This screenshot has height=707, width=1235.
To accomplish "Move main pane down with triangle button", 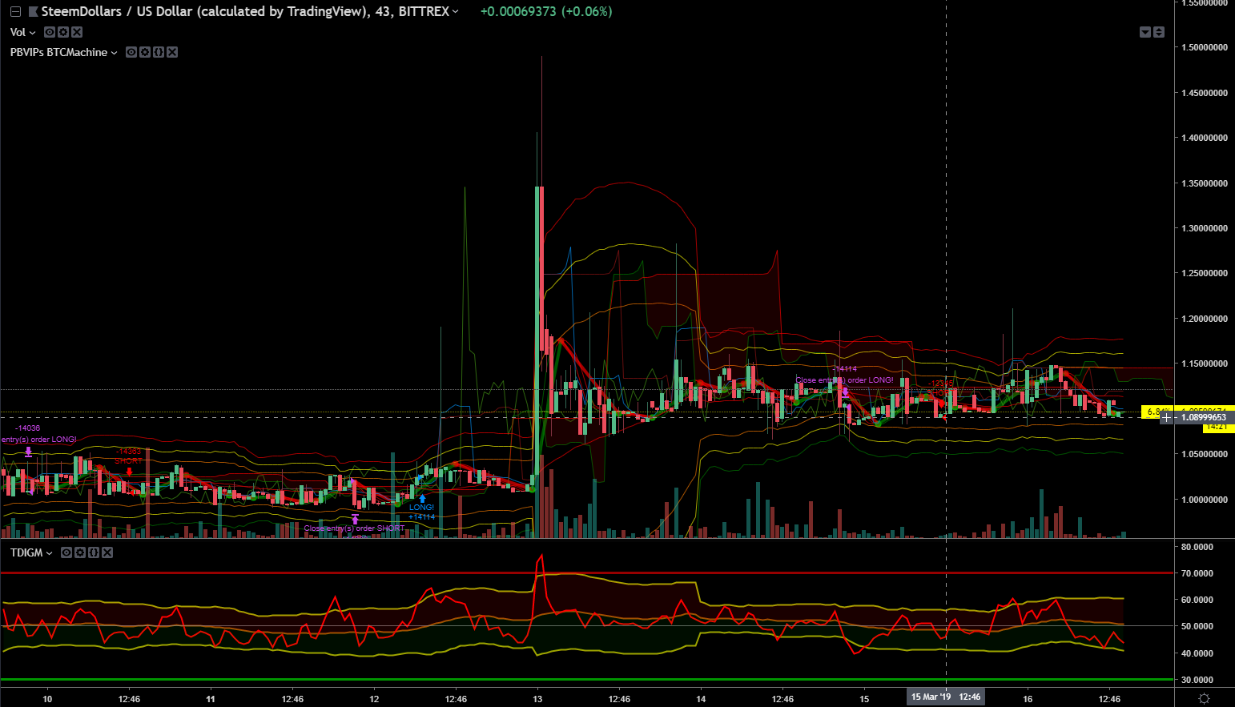I will click(1145, 32).
